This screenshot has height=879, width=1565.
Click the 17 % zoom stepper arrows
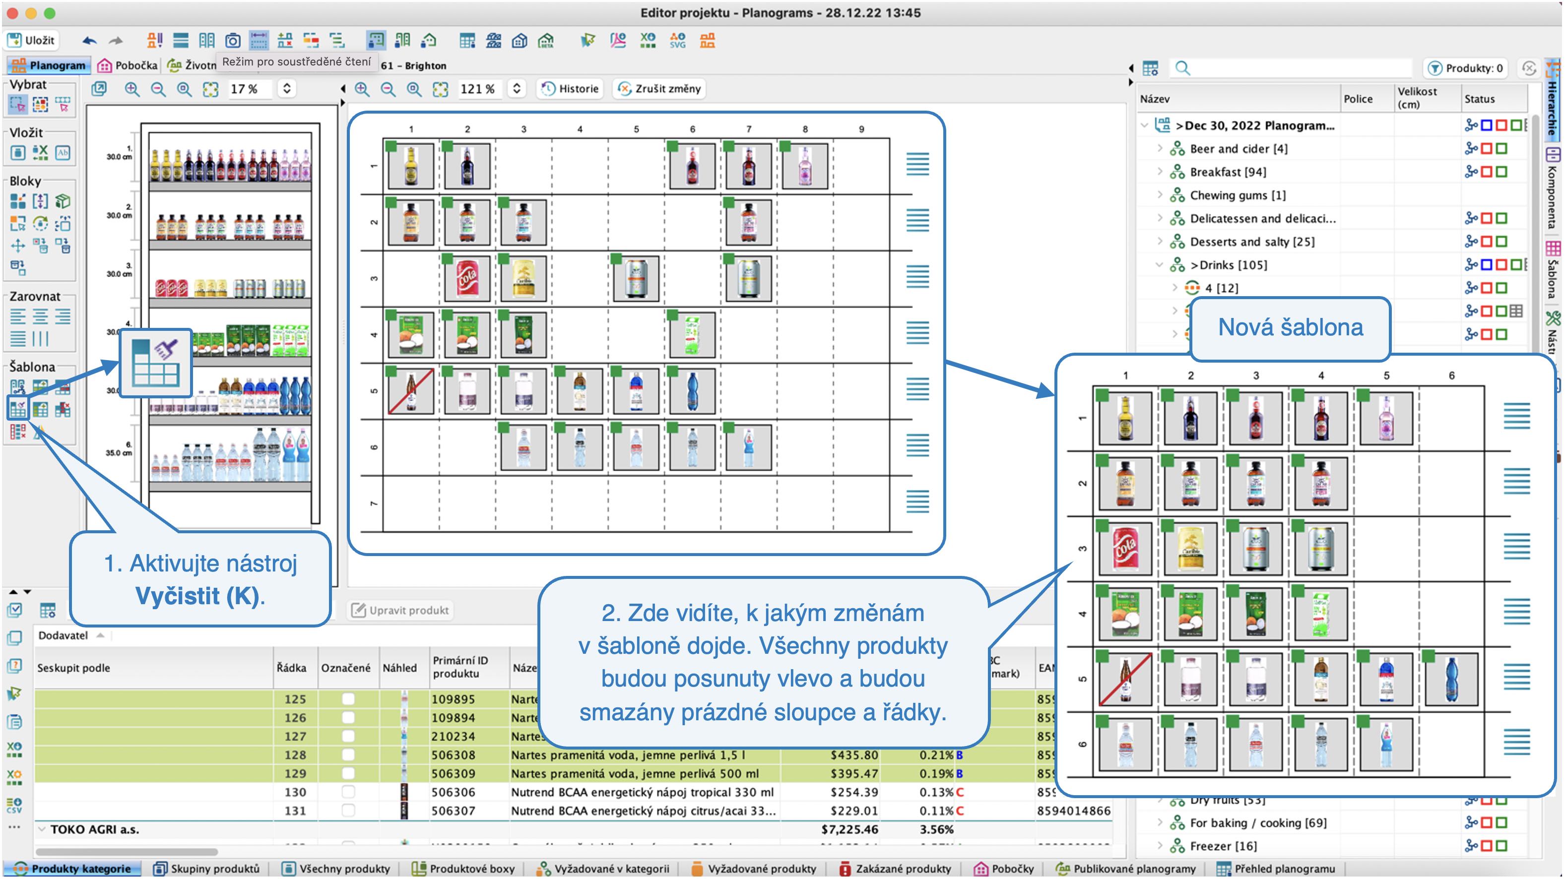click(x=287, y=89)
